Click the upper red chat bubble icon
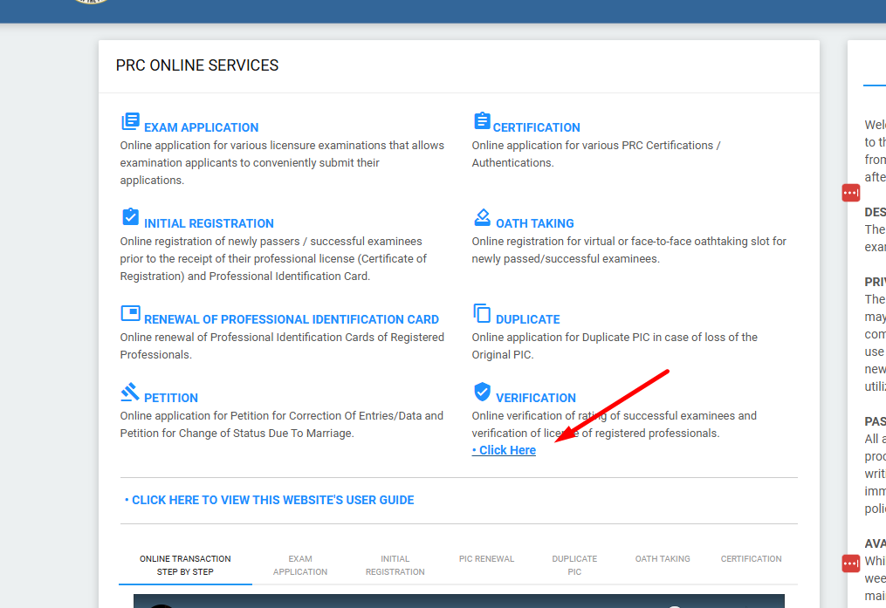The width and height of the screenshot is (886, 608). tap(850, 193)
